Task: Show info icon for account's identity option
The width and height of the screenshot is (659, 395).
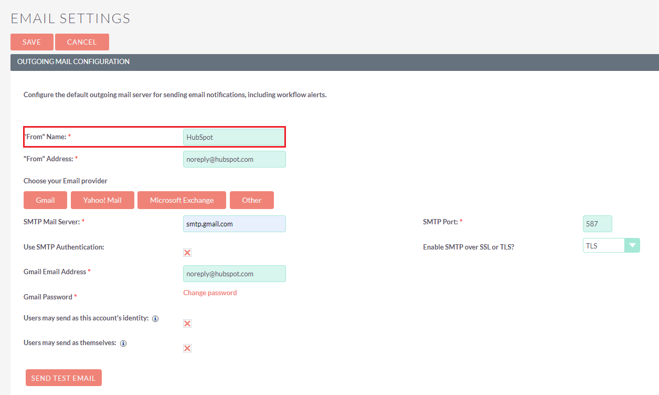Action: pos(155,319)
